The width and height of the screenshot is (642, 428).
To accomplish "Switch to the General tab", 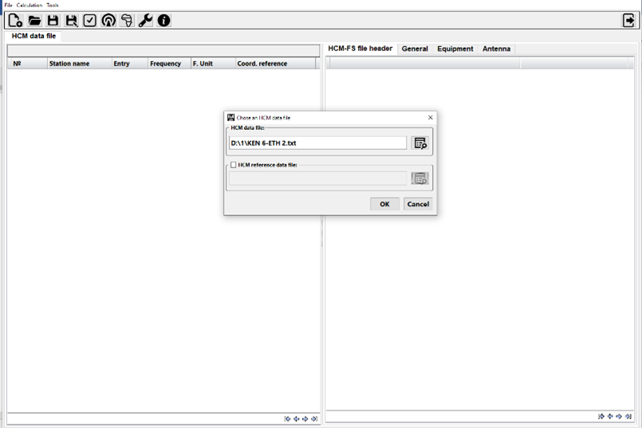I will point(415,49).
